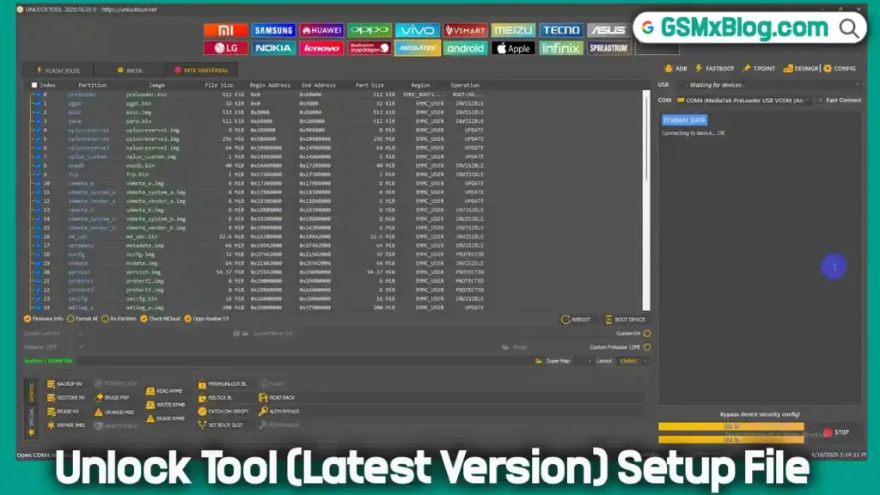880x495 pixels.
Task: Select the Android logo
Action: [465, 48]
